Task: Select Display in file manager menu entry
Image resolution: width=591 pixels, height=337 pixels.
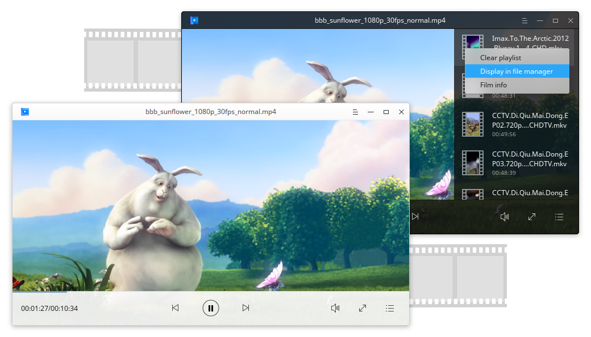Action: pos(517,71)
